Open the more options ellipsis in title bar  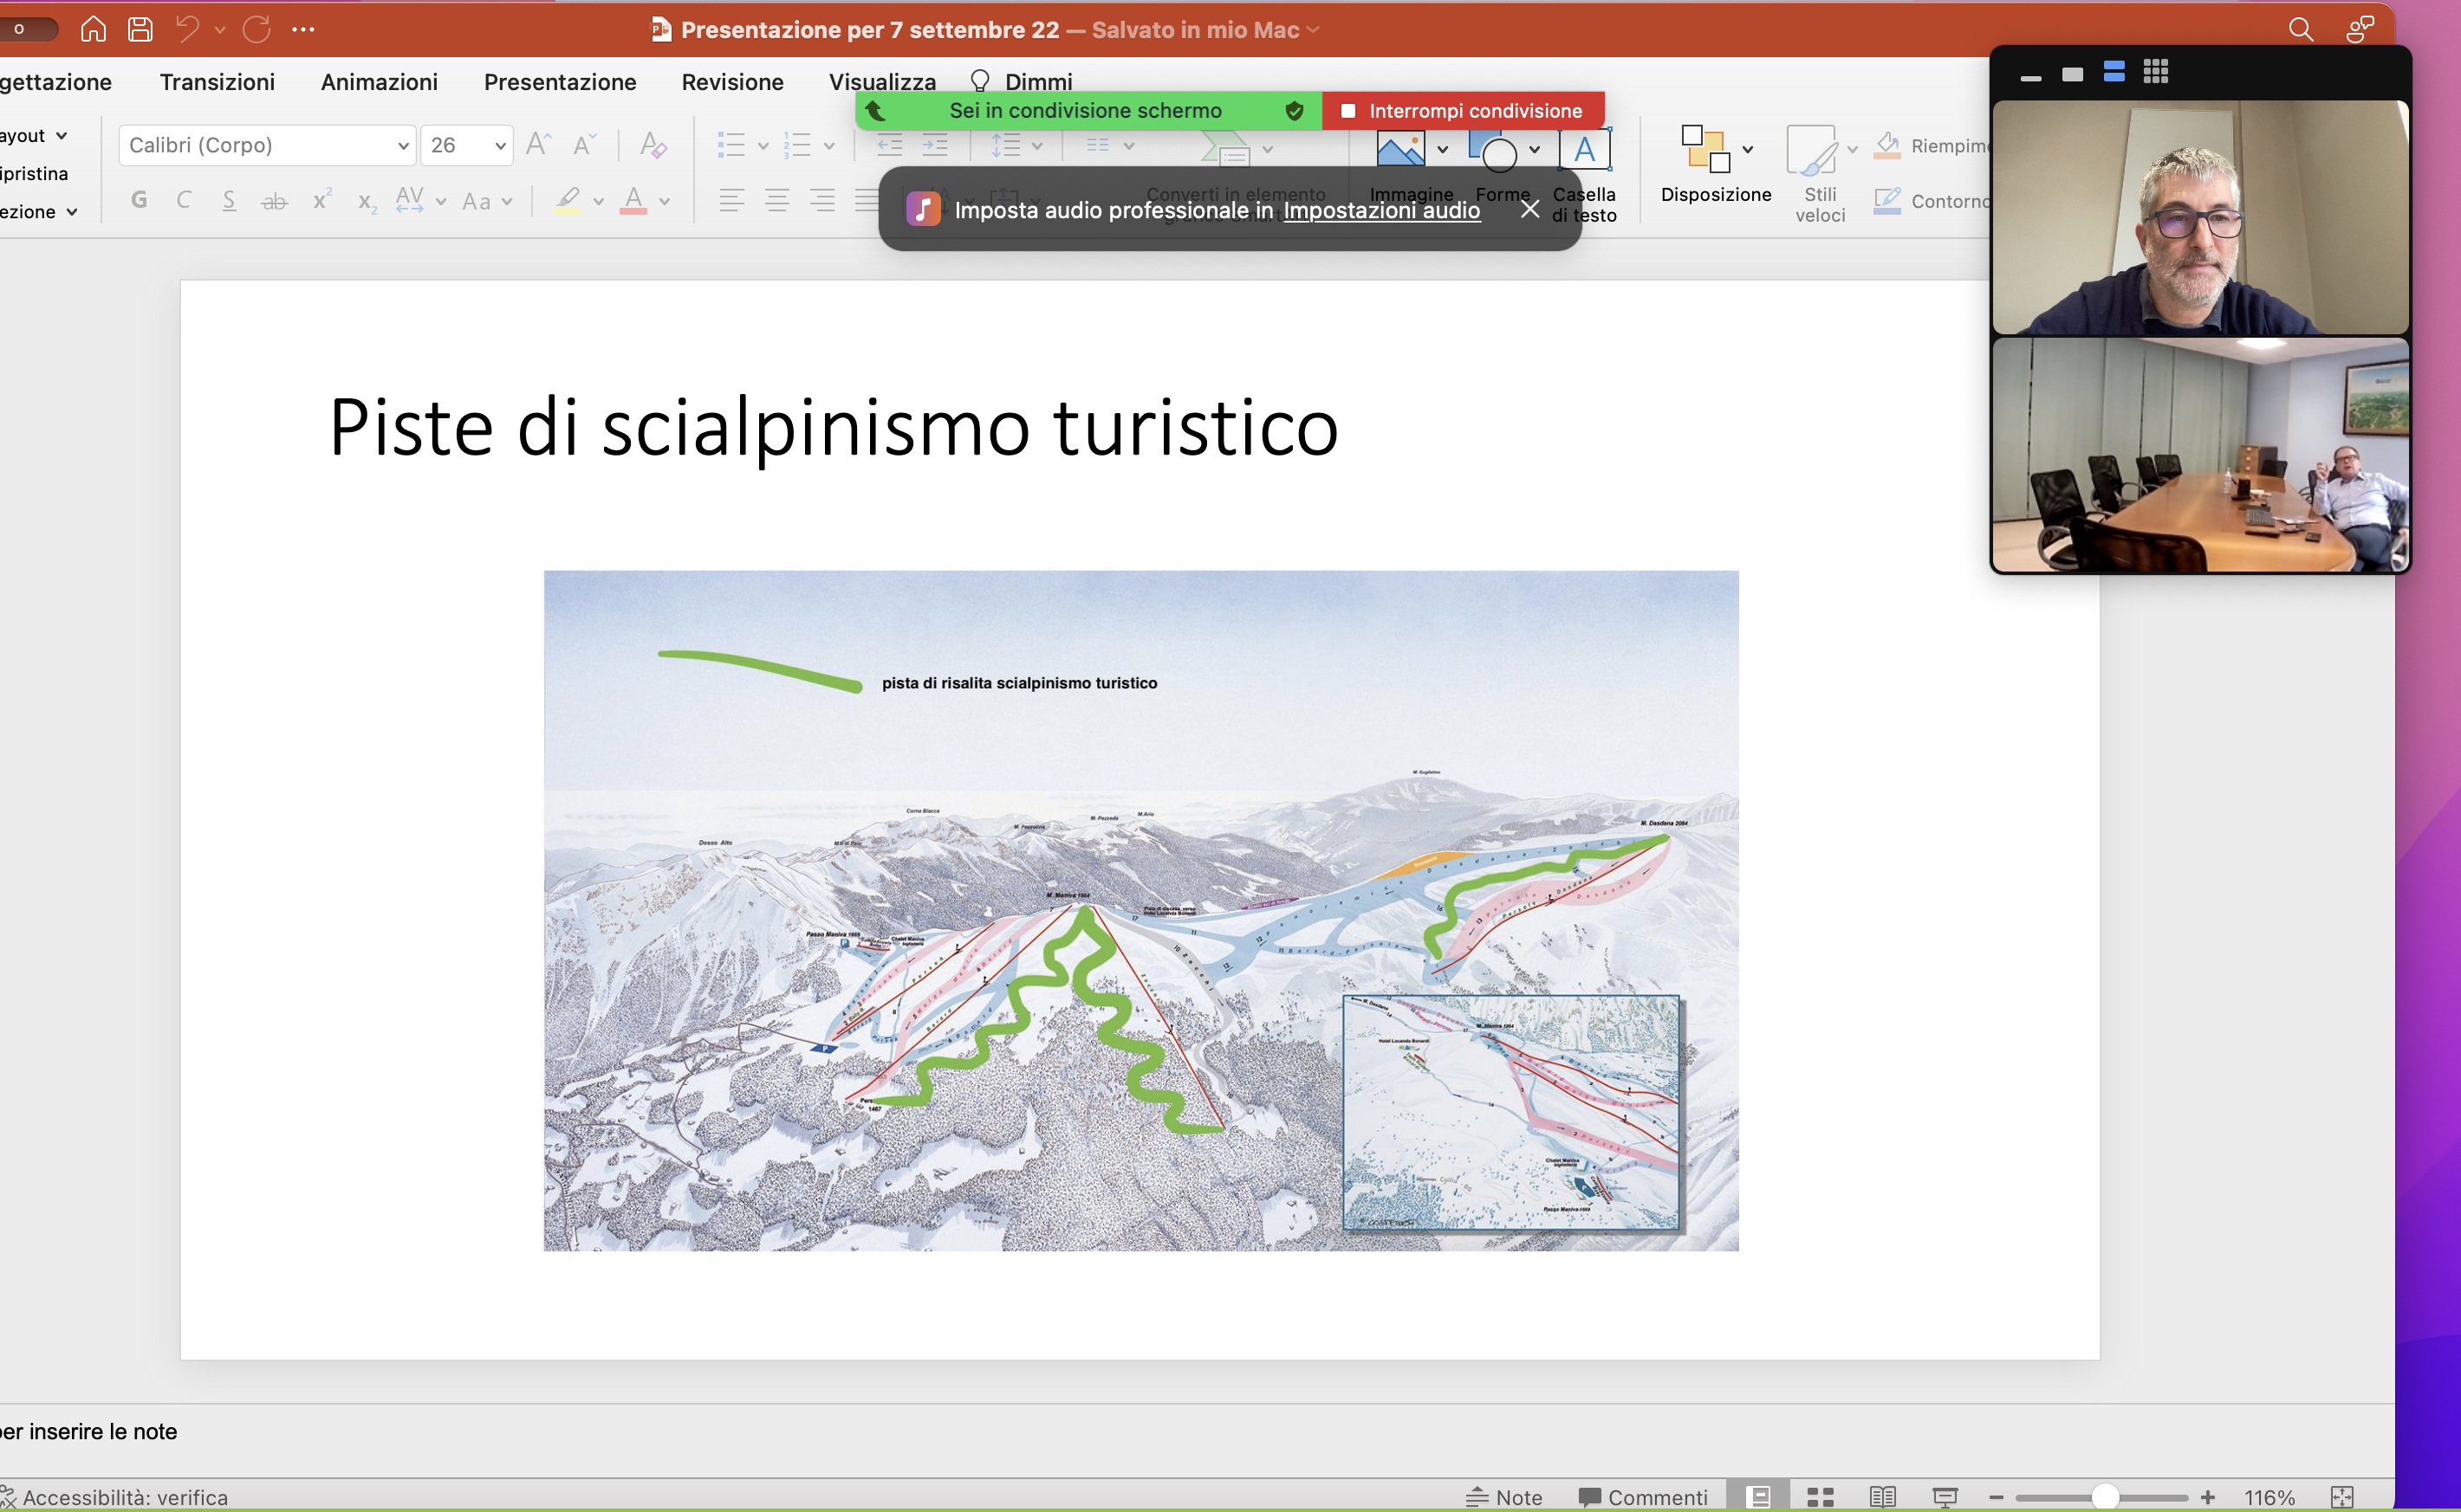pyautogui.click(x=303, y=29)
